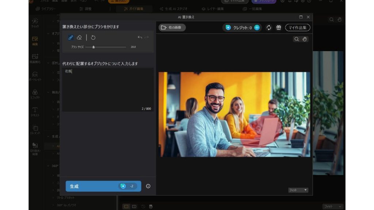Switch to the レイヤー編集 tab
Viewport: 374px width, 210px height.
[x=213, y=9]
